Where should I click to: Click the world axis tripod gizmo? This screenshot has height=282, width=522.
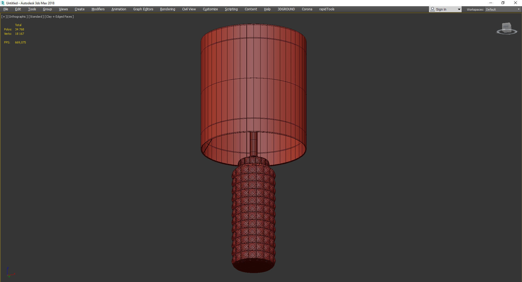click(10, 272)
